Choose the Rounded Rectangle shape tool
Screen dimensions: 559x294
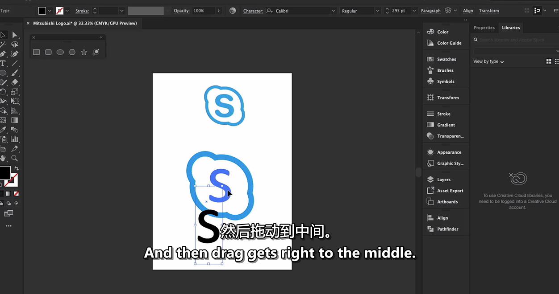point(48,52)
